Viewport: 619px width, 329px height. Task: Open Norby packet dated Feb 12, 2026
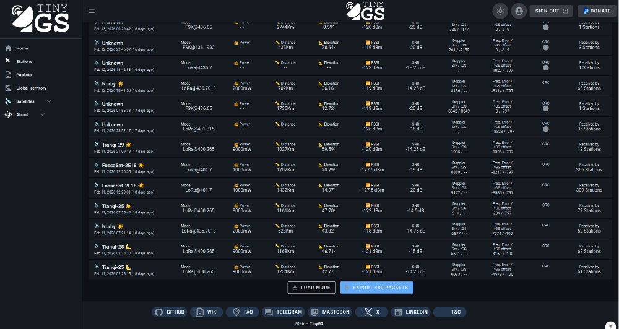coord(350,86)
